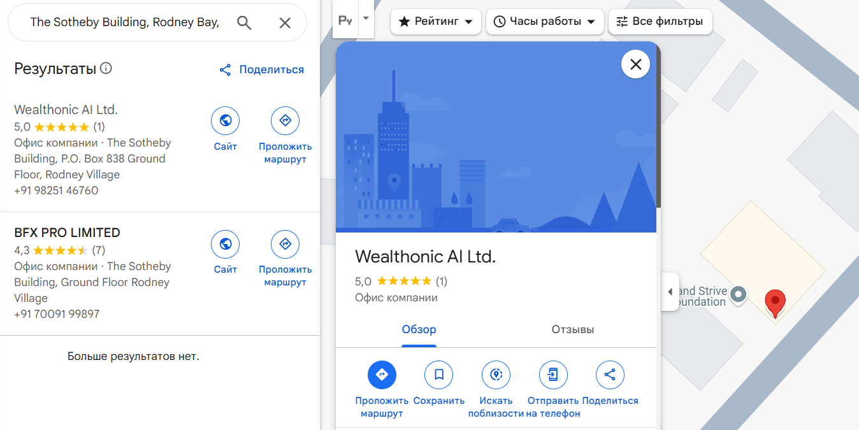Switch to the Обзор tab
The height and width of the screenshot is (430, 859).
[419, 330]
